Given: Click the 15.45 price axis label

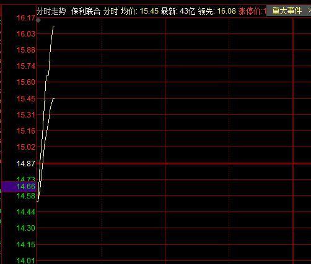Looking at the screenshot, I should [x=26, y=99].
